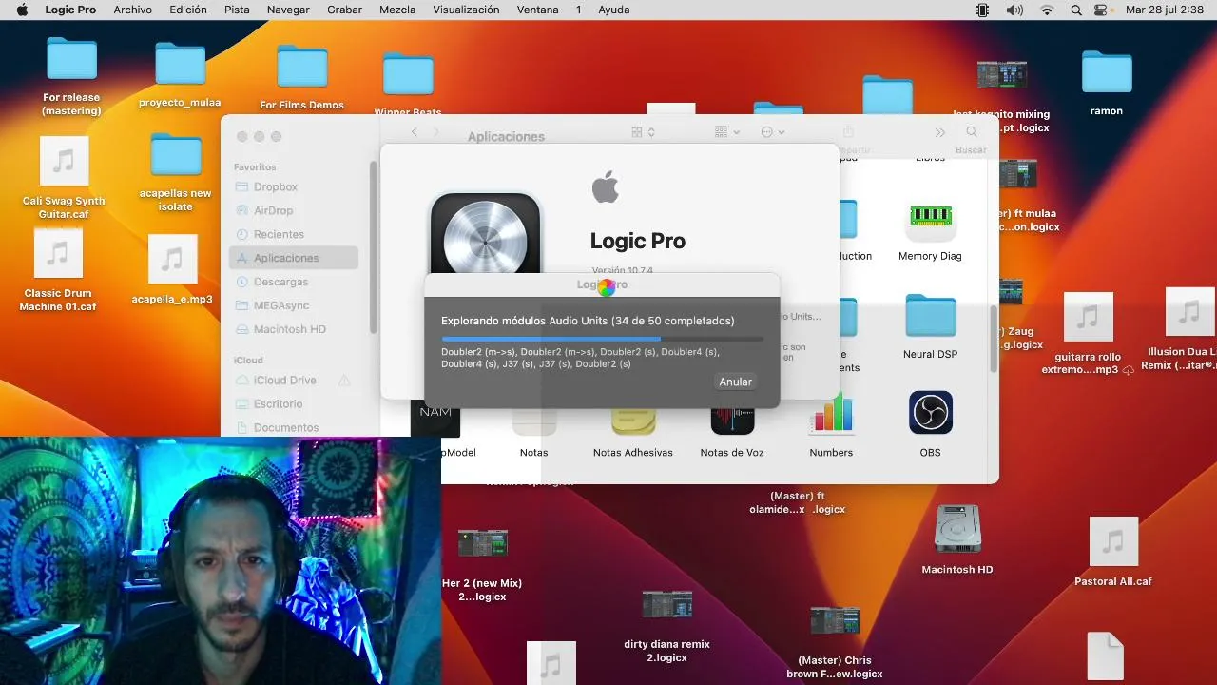The height and width of the screenshot is (685, 1217).
Task: Select the Macintosh HD desktop drive
Action: 957,529
